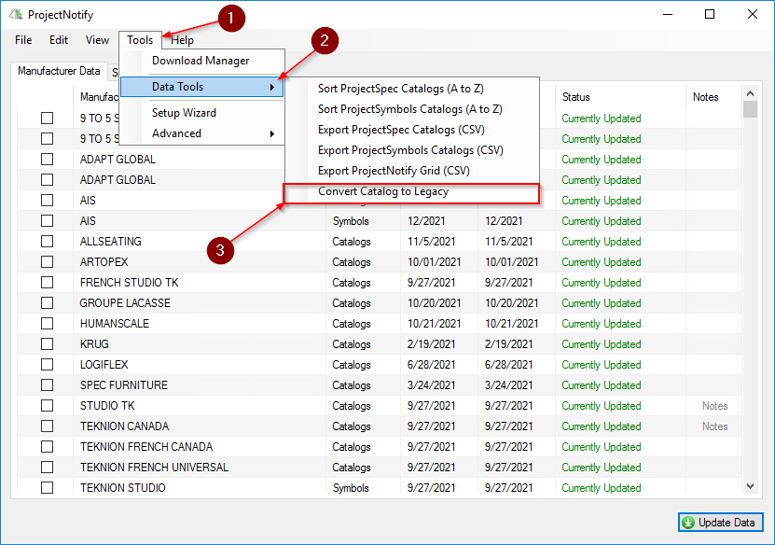Viewport: 775px width, 545px height.
Task: Click the Status column header
Action: pyautogui.click(x=576, y=97)
